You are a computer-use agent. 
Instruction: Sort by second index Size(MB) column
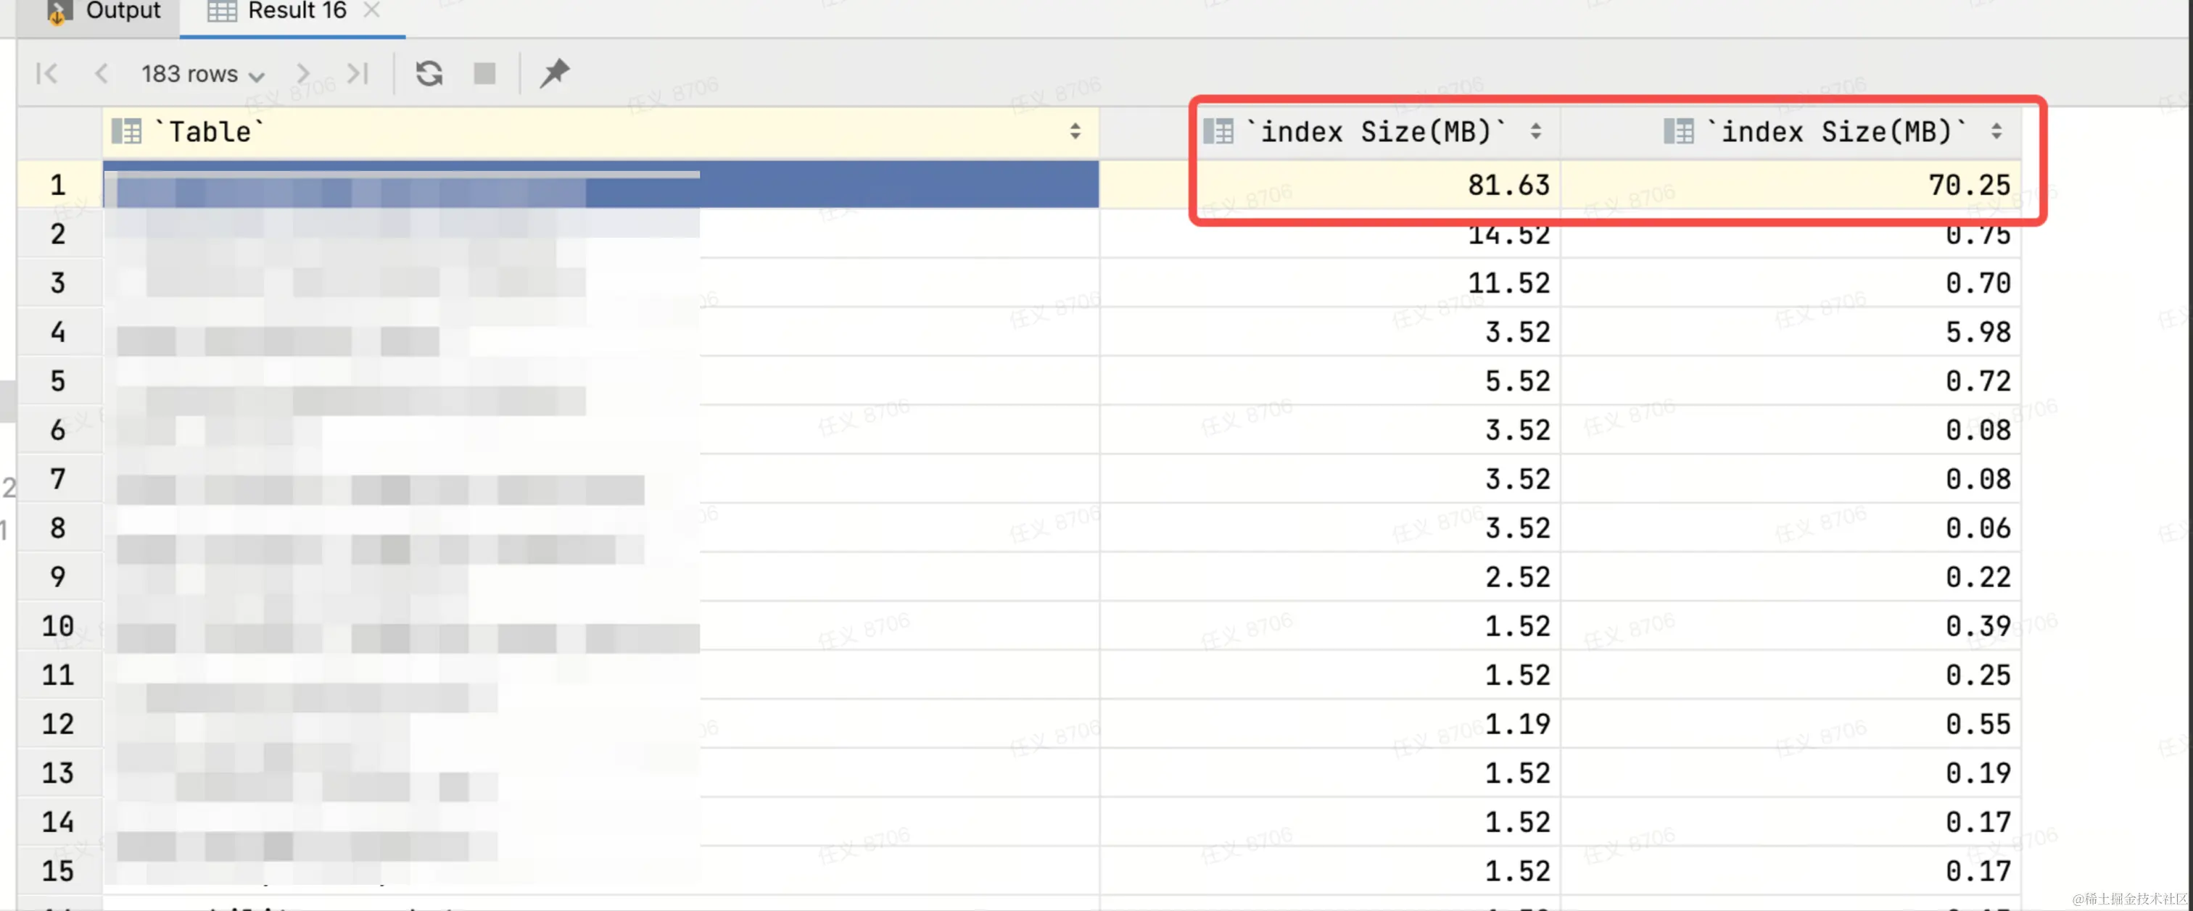(1996, 132)
